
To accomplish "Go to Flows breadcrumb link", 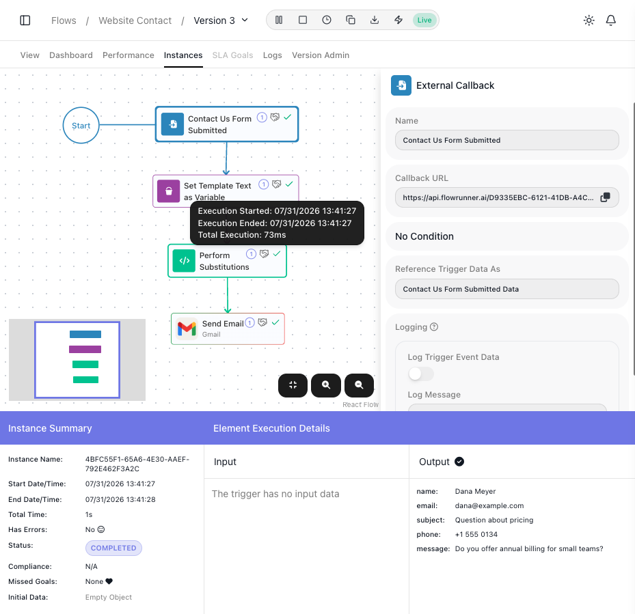I will (64, 20).
